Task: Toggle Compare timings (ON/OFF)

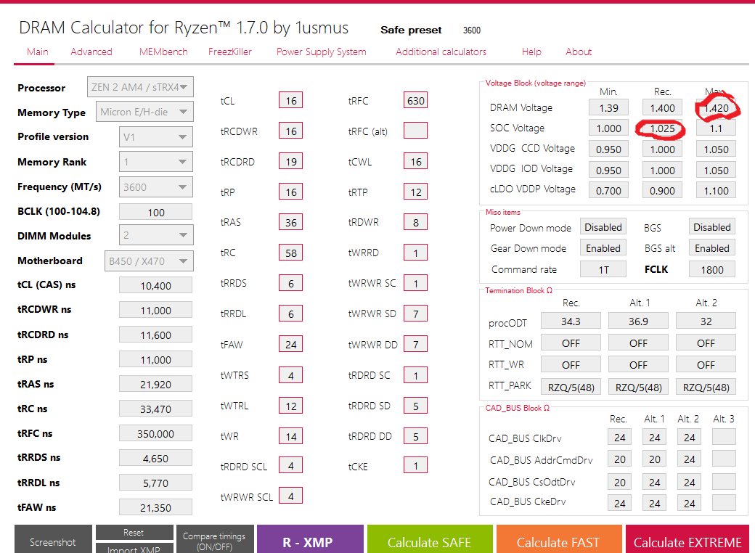Action: pos(214,541)
